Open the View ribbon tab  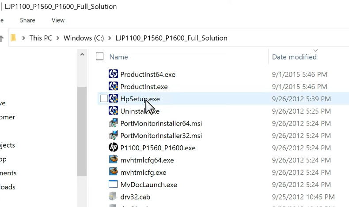tap(58, 20)
